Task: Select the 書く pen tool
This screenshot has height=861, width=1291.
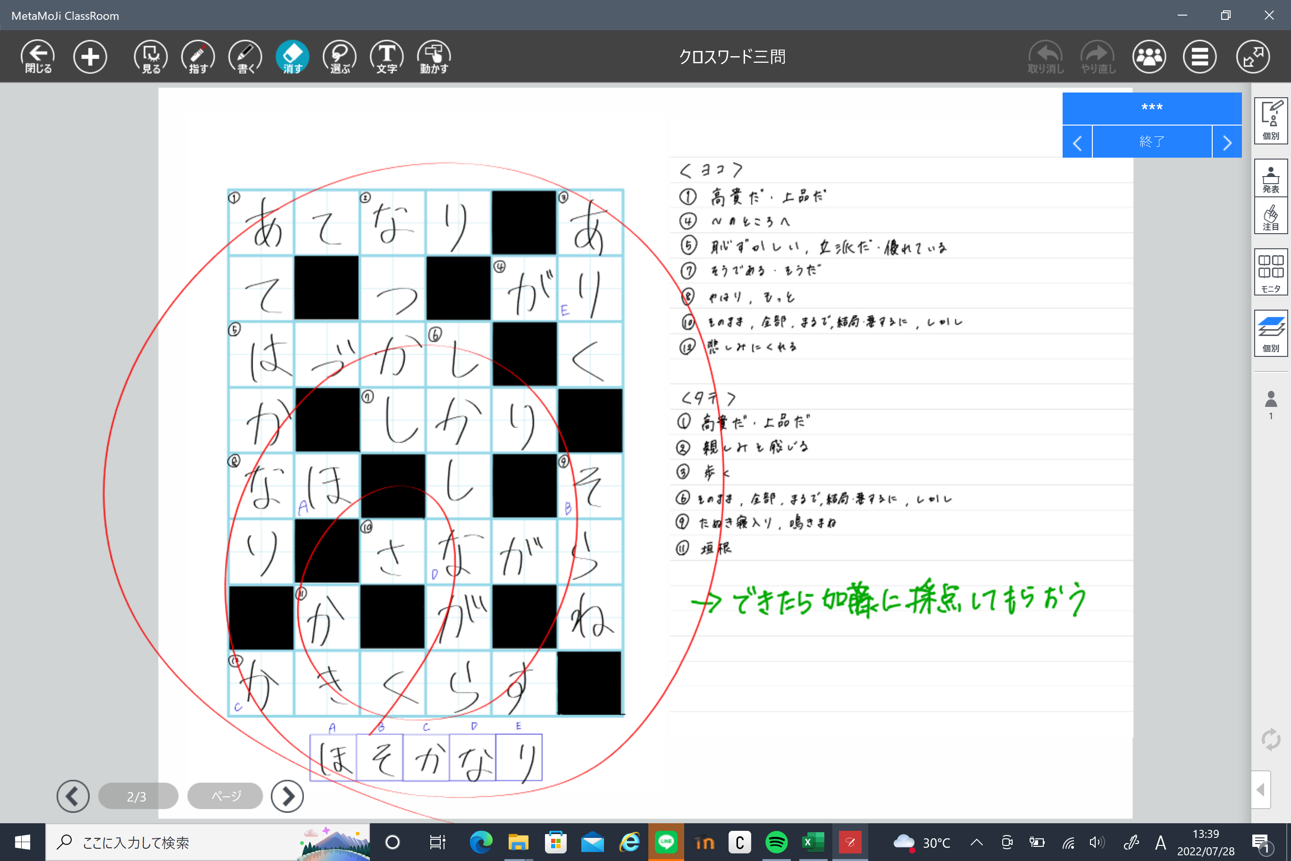Action: (x=245, y=56)
